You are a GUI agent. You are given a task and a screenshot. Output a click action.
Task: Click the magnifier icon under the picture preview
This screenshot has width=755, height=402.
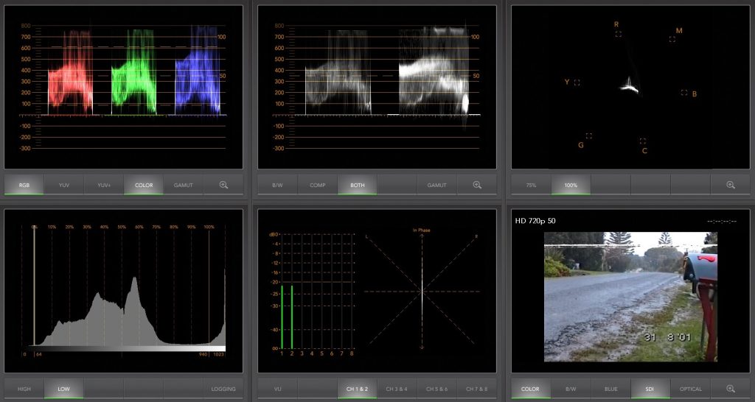tap(730, 389)
